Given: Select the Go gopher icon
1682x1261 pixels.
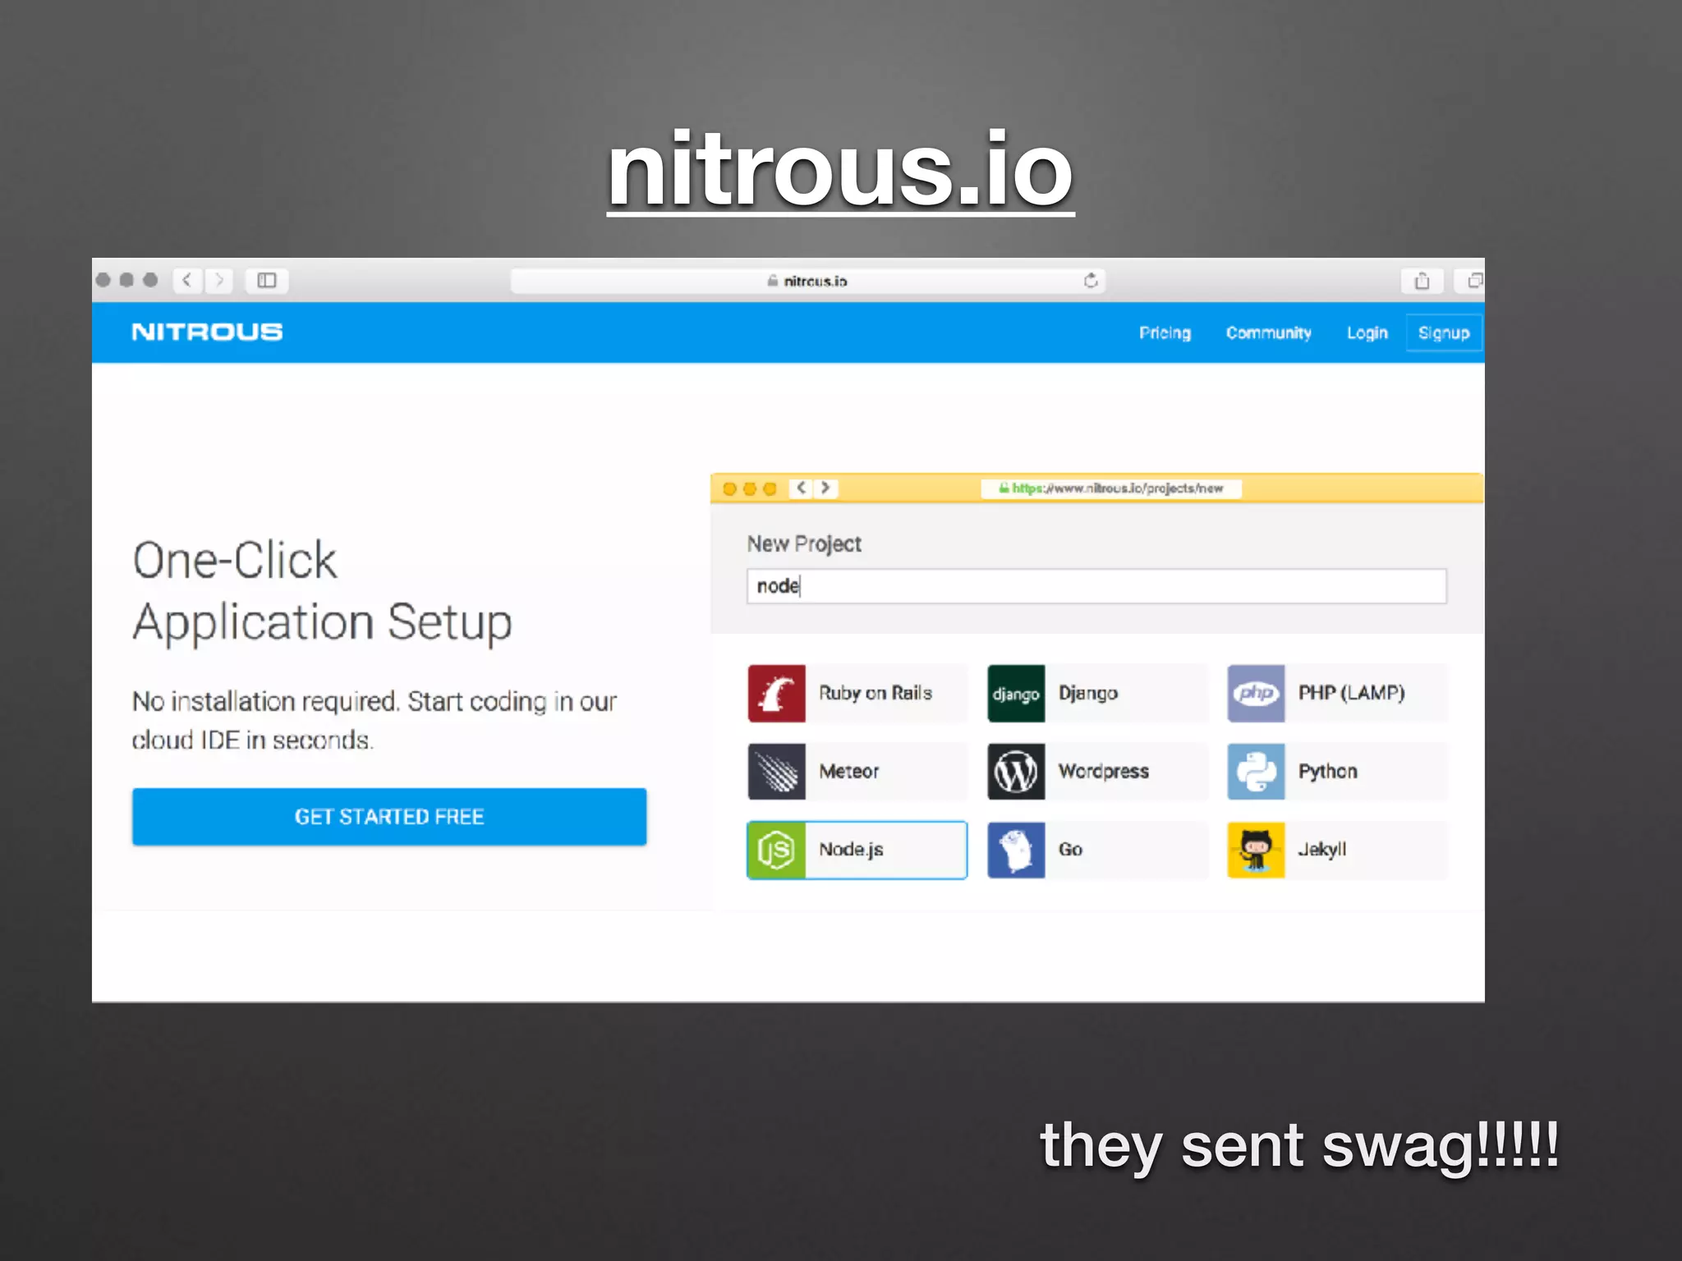Looking at the screenshot, I should [x=1016, y=850].
